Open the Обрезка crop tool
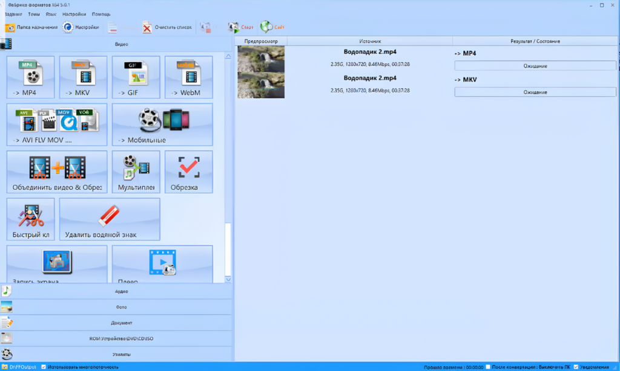The width and height of the screenshot is (620, 371). pos(189,172)
